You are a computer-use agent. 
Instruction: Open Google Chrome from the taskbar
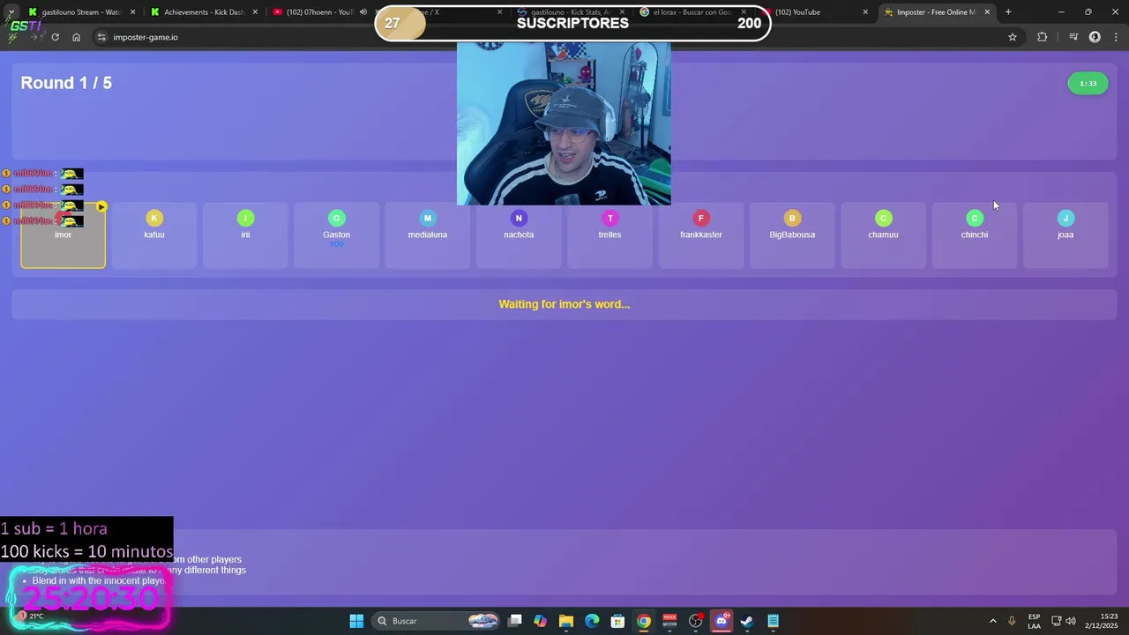point(644,621)
